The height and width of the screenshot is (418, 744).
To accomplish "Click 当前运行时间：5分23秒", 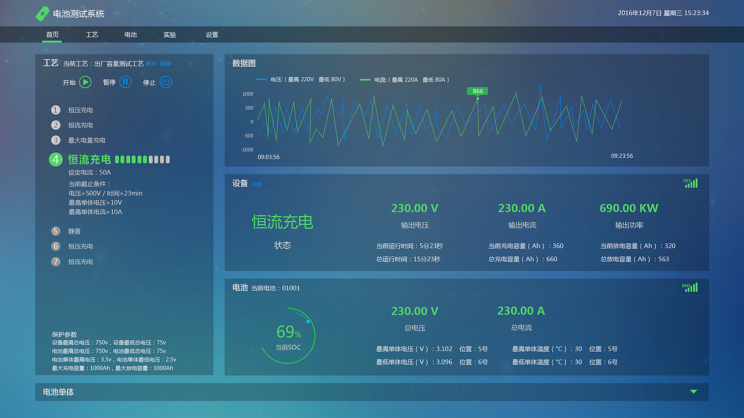I will point(409,246).
